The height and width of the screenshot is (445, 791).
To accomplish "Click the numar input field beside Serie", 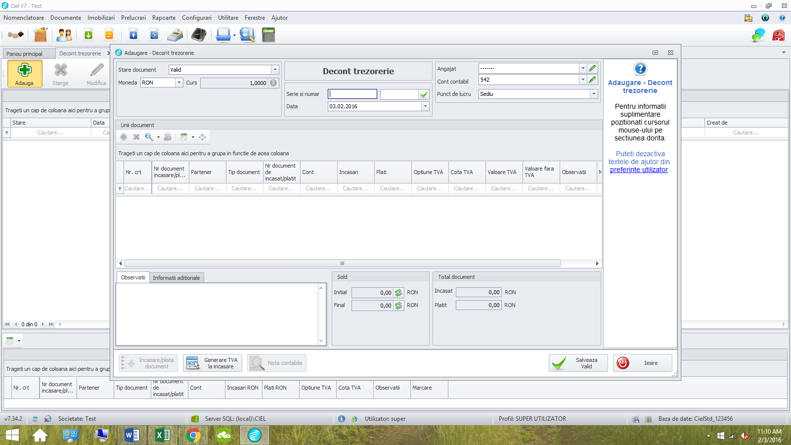I will coord(399,94).
